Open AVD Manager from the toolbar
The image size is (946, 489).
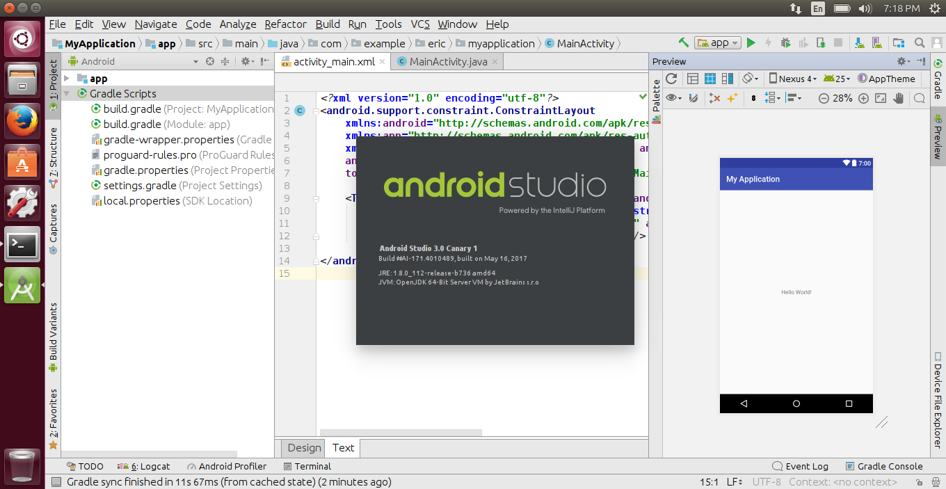pos(878,43)
